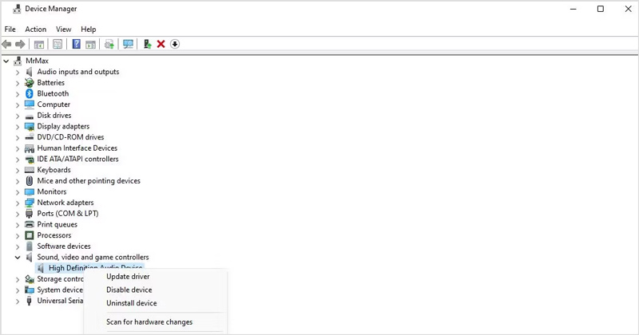Click the MrMax computer root icon
The width and height of the screenshot is (639, 335).
(18, 61)
